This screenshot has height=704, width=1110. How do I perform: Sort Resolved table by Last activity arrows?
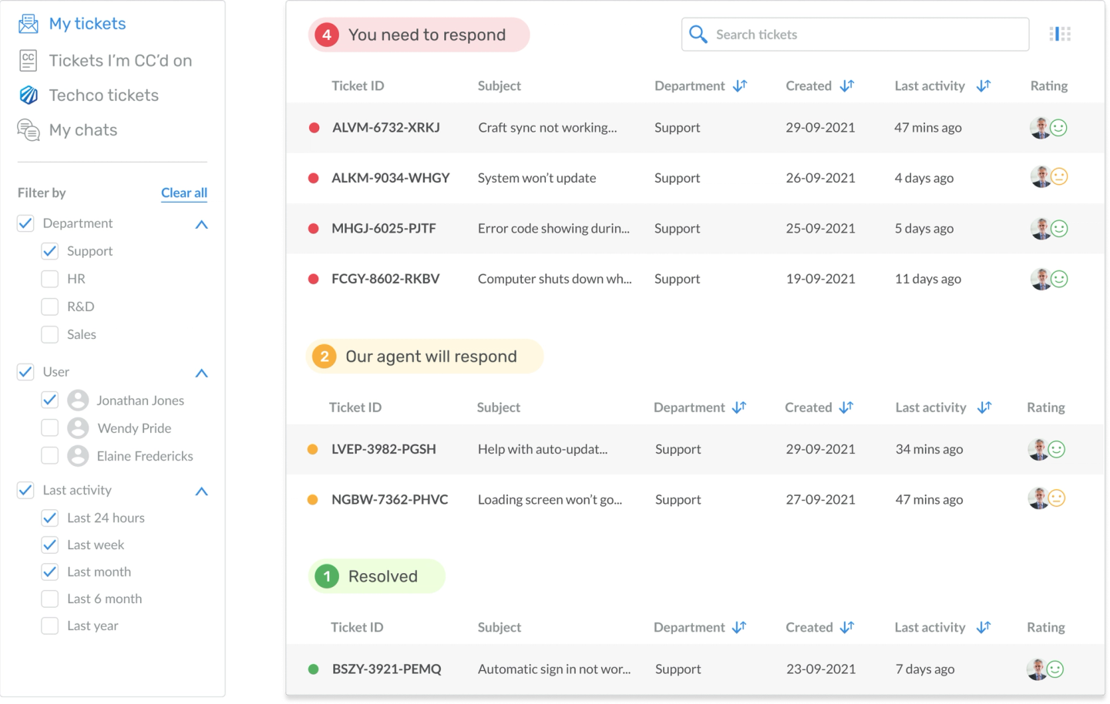(x=984, y=628)
